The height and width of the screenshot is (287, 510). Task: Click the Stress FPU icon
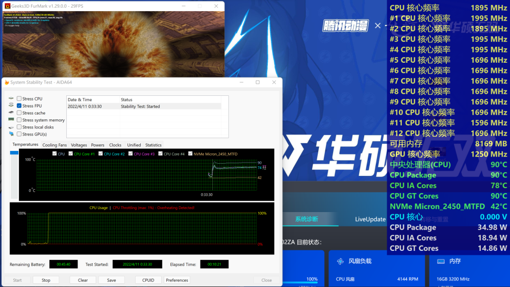click(x=11, y=106)
